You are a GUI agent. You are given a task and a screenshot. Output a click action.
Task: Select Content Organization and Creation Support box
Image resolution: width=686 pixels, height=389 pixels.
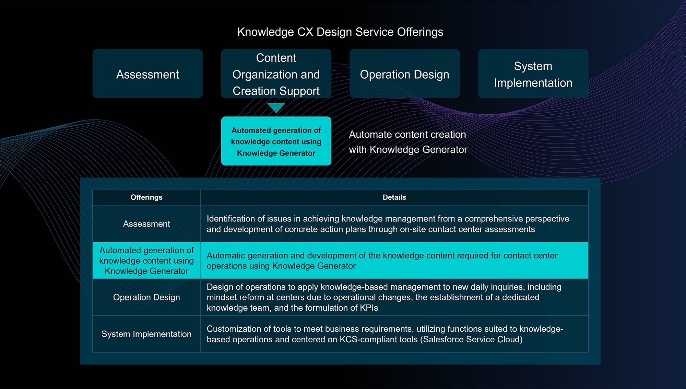coord(276,74)
